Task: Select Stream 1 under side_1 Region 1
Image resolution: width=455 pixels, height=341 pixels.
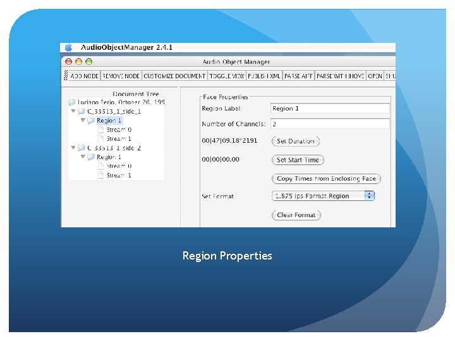Action: (119, 138)
